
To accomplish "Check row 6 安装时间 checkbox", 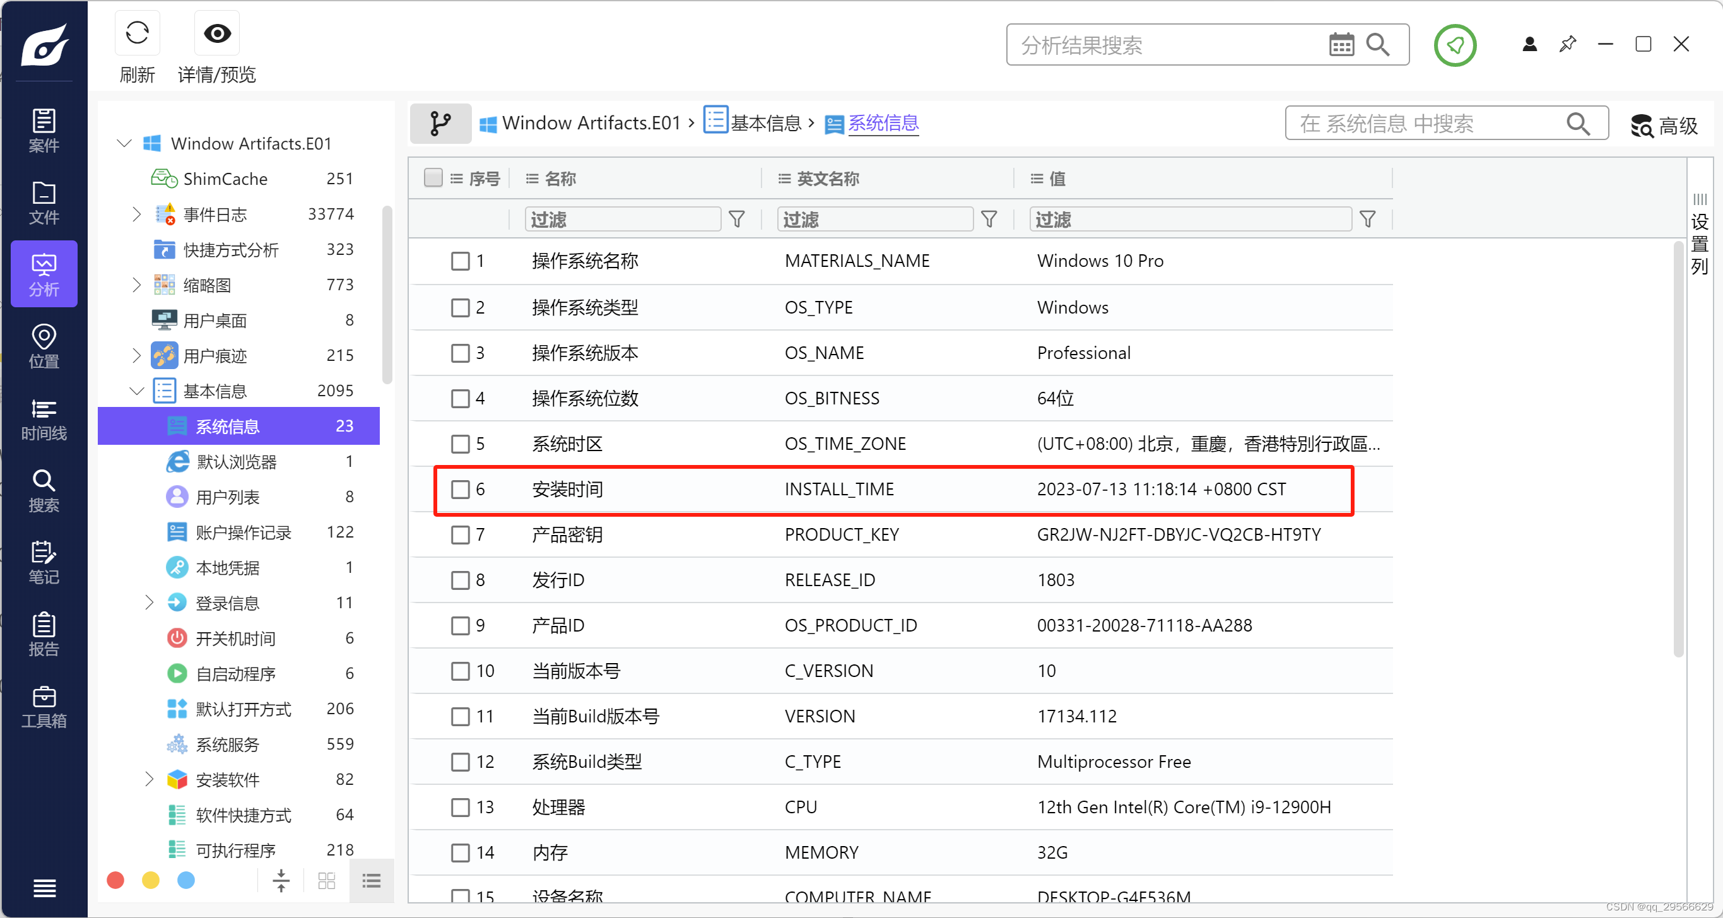I will click(460, 489).
